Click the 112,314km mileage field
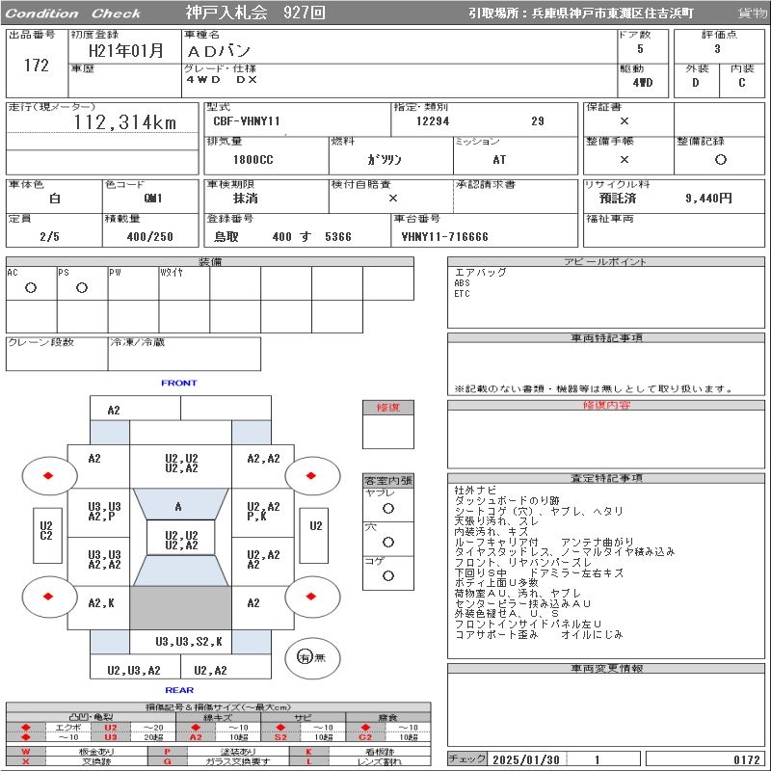Screen dimensions: 771x771 point(125,122)
